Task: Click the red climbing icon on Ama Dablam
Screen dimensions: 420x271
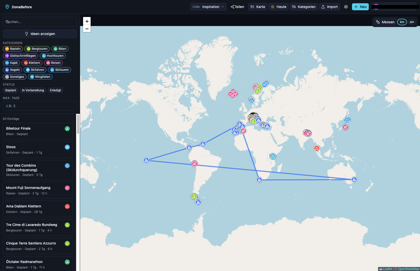Action: point(67,206)
